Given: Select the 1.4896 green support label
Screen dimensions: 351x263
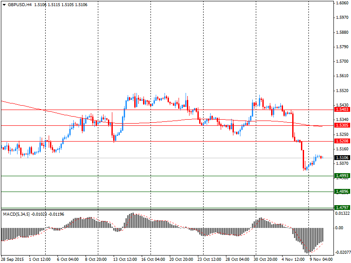Looking at the screenshot, I should tap(342, 192).
